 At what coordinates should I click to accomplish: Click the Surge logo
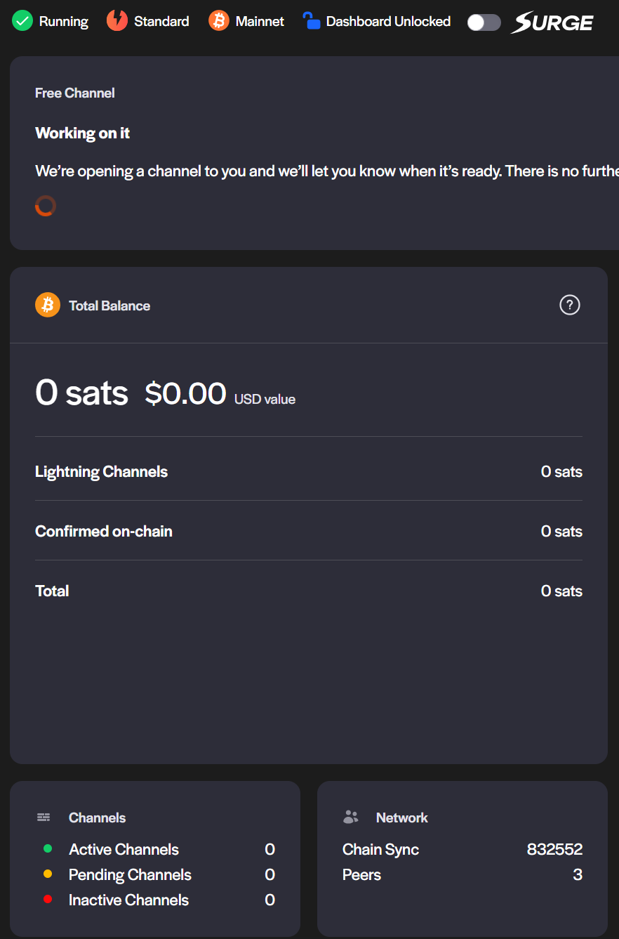552,22
